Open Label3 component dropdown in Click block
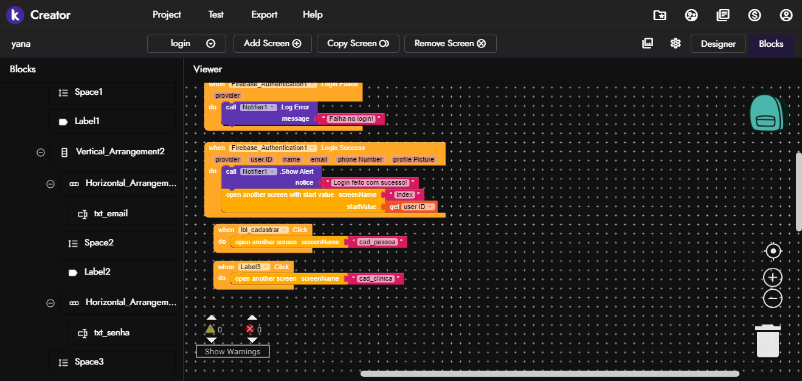Image resolution: width=802 pixels, height=381 pixels. point(254,267)
